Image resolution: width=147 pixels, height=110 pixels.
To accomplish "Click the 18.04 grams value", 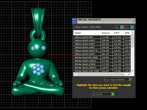I will click(105, 41).
